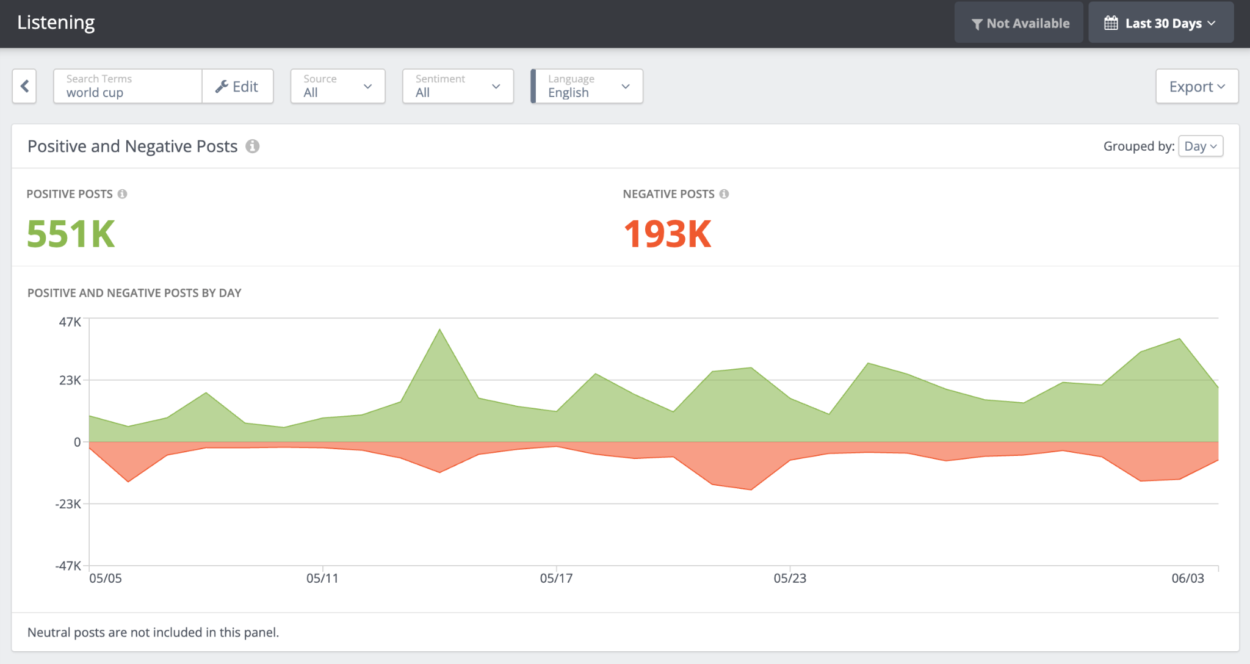Click the 193K negative posts value
Image resolution: width=1250 pixels, height=664 pixels.
point(667,234)
